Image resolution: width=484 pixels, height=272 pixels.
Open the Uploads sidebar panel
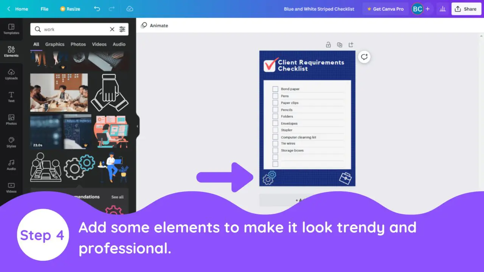click(x=11, y=74)
